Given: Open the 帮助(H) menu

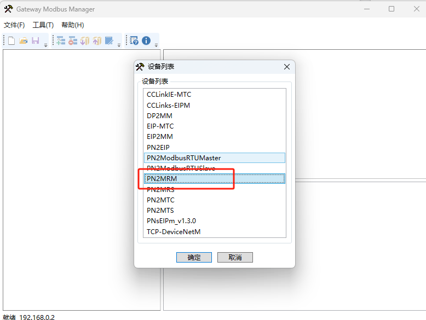Looking at the screenshot, I should pos(72,25).
